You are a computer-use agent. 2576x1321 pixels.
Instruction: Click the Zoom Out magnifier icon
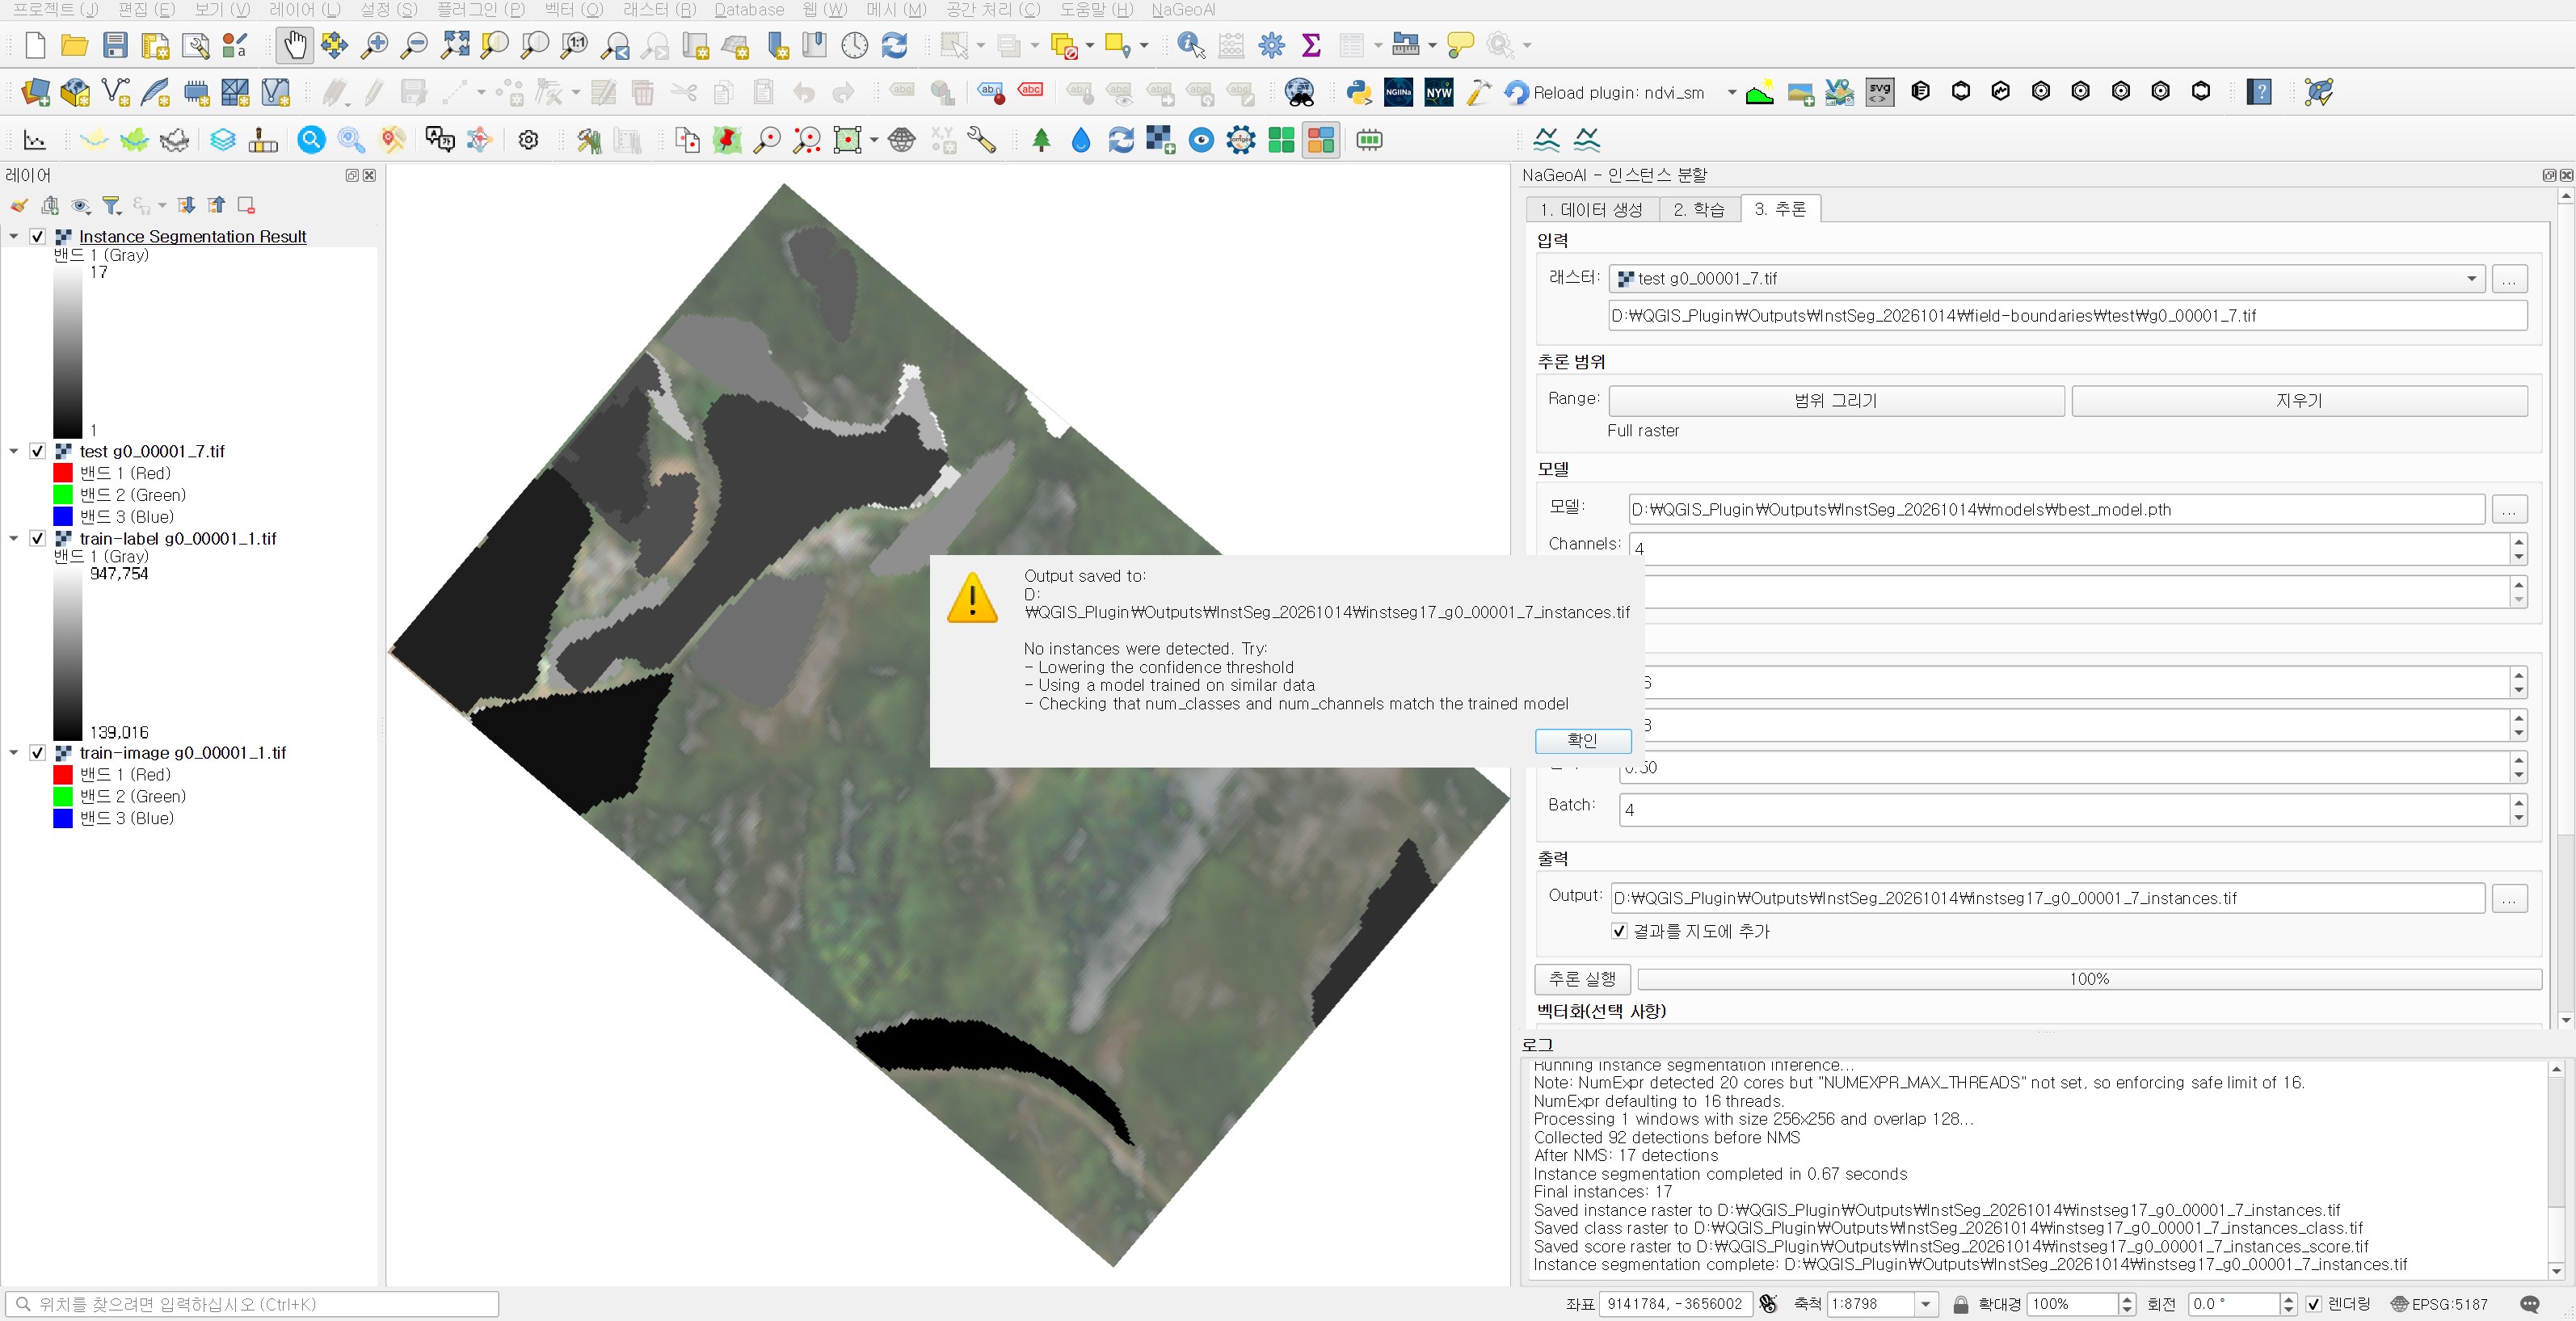pos(414,45)
